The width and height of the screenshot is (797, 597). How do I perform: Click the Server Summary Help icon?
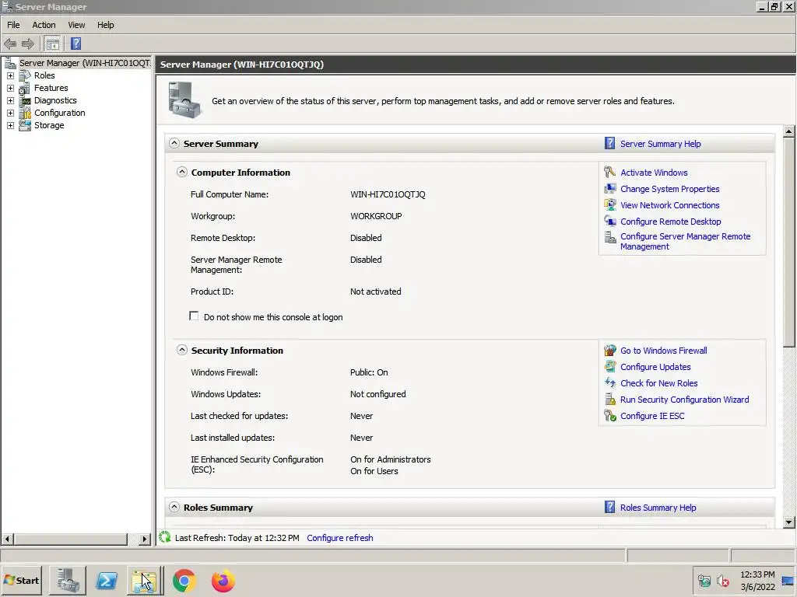(x=609, y=144)
